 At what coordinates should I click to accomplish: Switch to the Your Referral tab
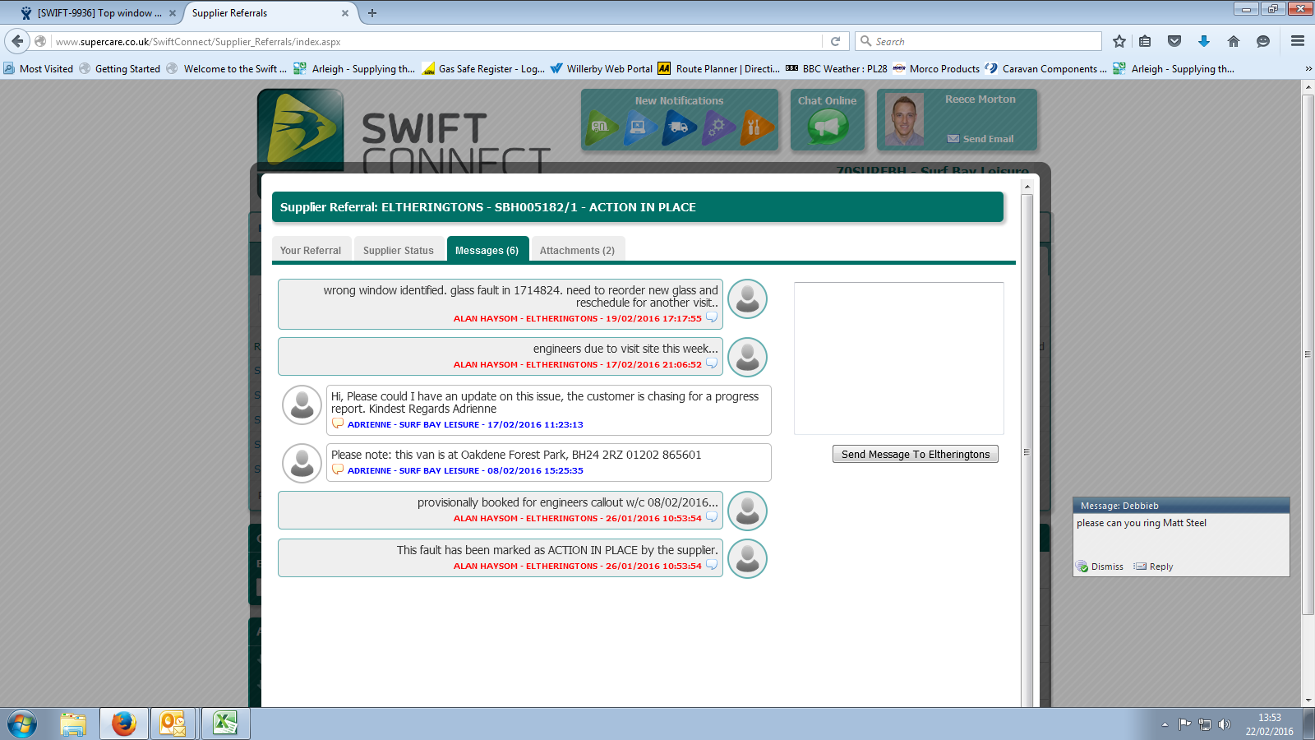click(311, 250)
